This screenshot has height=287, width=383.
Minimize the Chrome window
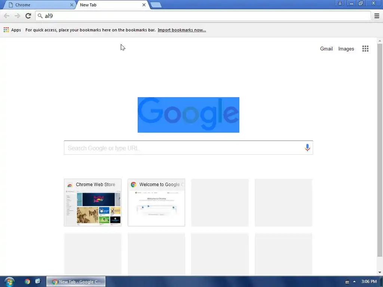[x=351, y=3]
